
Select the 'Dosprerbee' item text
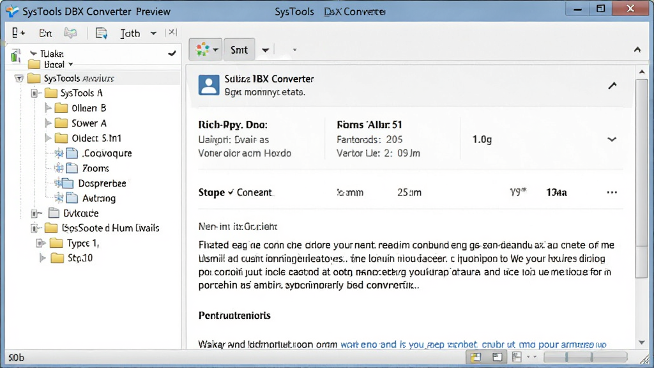point(102,183)
